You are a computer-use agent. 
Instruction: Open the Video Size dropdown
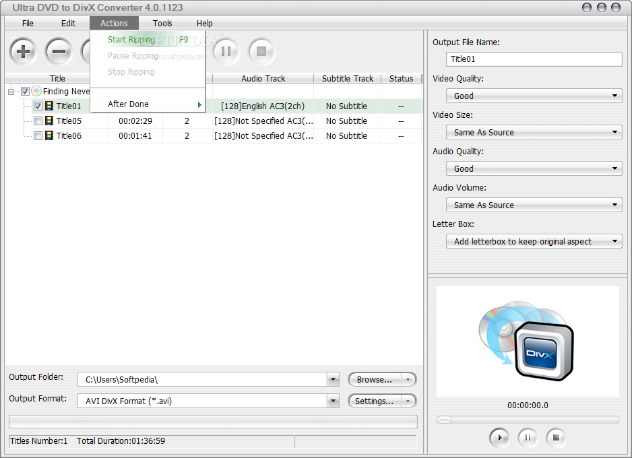point(534,132)
